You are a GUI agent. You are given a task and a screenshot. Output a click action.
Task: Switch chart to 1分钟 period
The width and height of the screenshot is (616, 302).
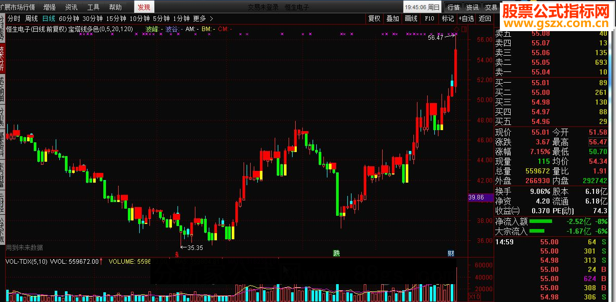pos(181,18)
